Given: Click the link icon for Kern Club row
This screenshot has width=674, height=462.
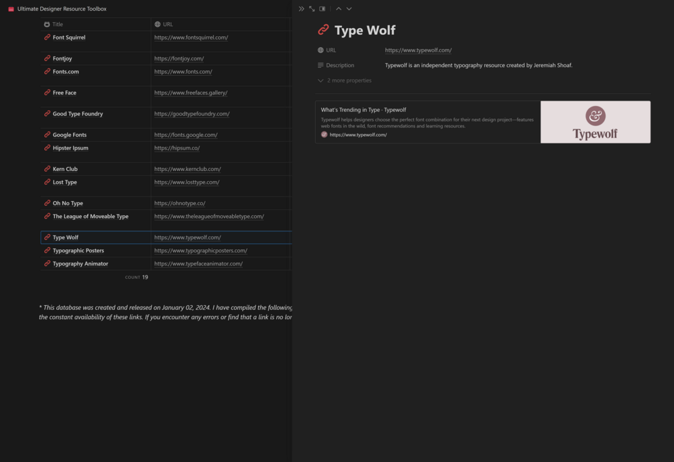Looking at the screenshot, I should coord(47,169).
